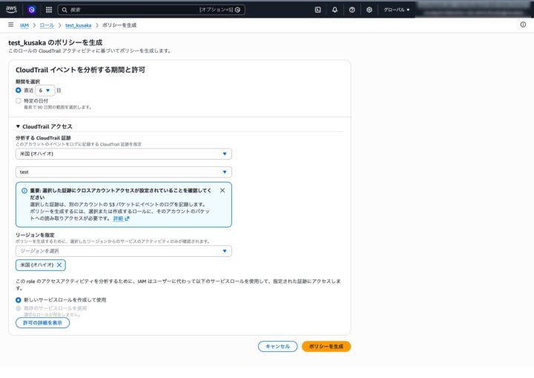The height and width of the screenshot is (378, 534).
Task: Open the help question mark menu
Action: point(352,10)
